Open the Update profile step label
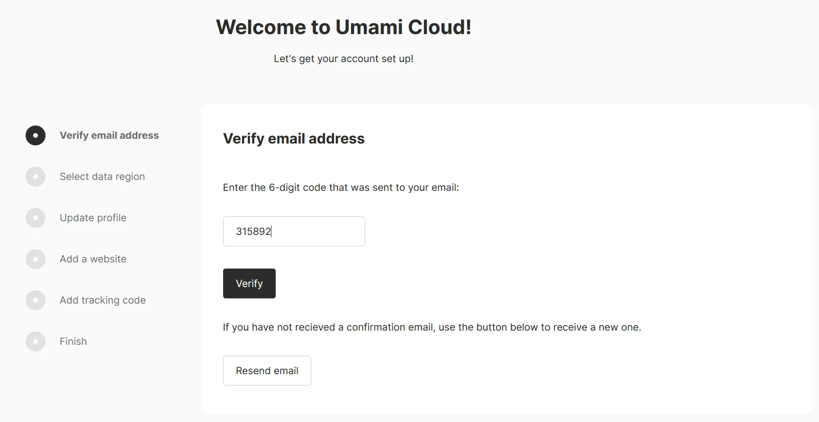The width and height of the screenshot is (819, 422). tap(93, 218)
